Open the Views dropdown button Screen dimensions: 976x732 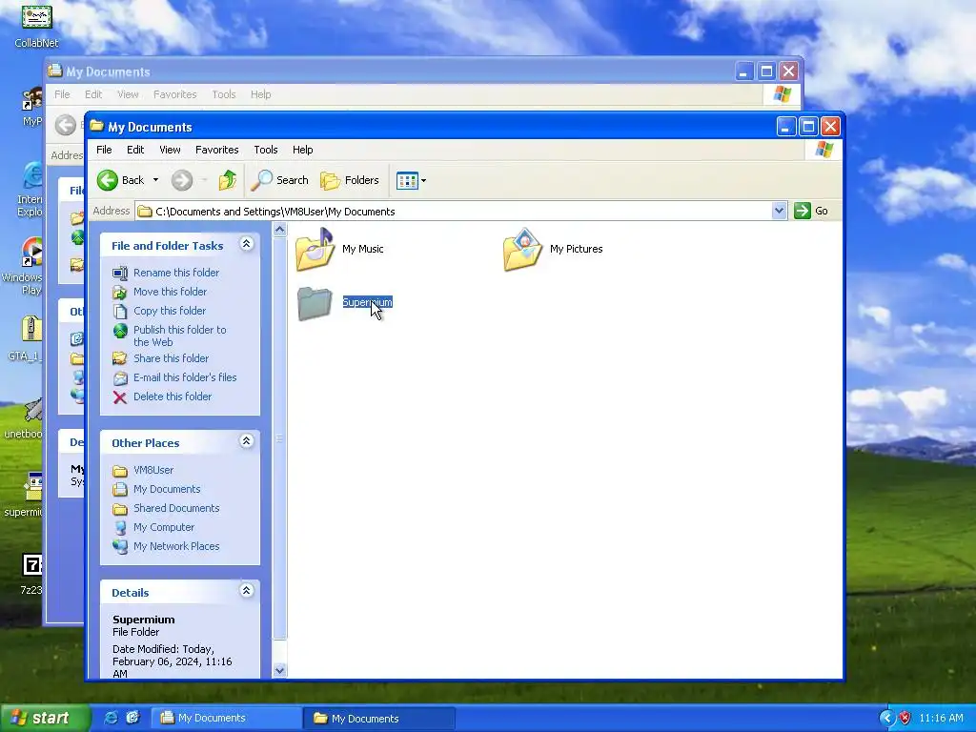pyautogui.click(x=412, y=180)
